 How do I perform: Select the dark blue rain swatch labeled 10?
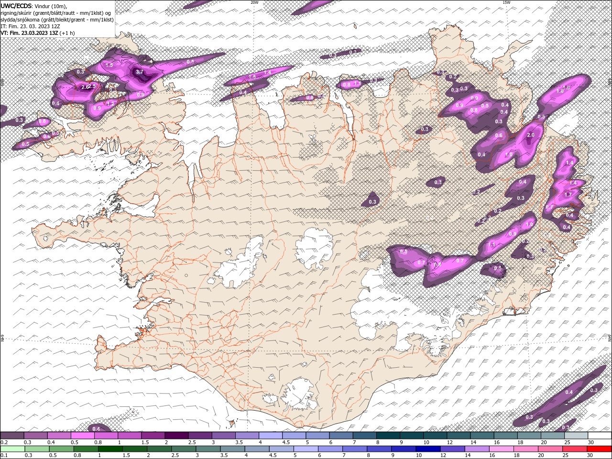tap(427, 449)
